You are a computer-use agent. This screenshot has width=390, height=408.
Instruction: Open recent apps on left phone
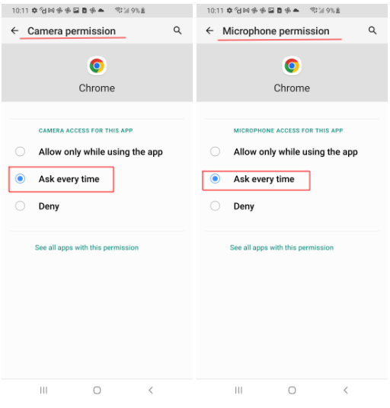(43, 390)
